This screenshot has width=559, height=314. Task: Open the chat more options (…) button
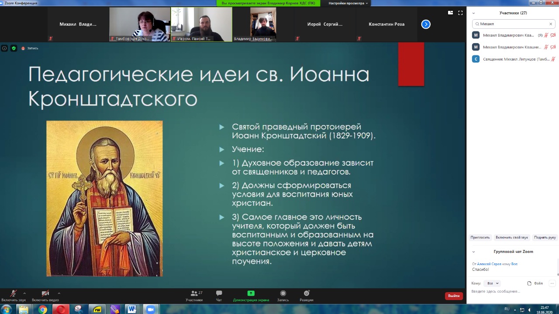pyautogui.click(x=552, y=283)
